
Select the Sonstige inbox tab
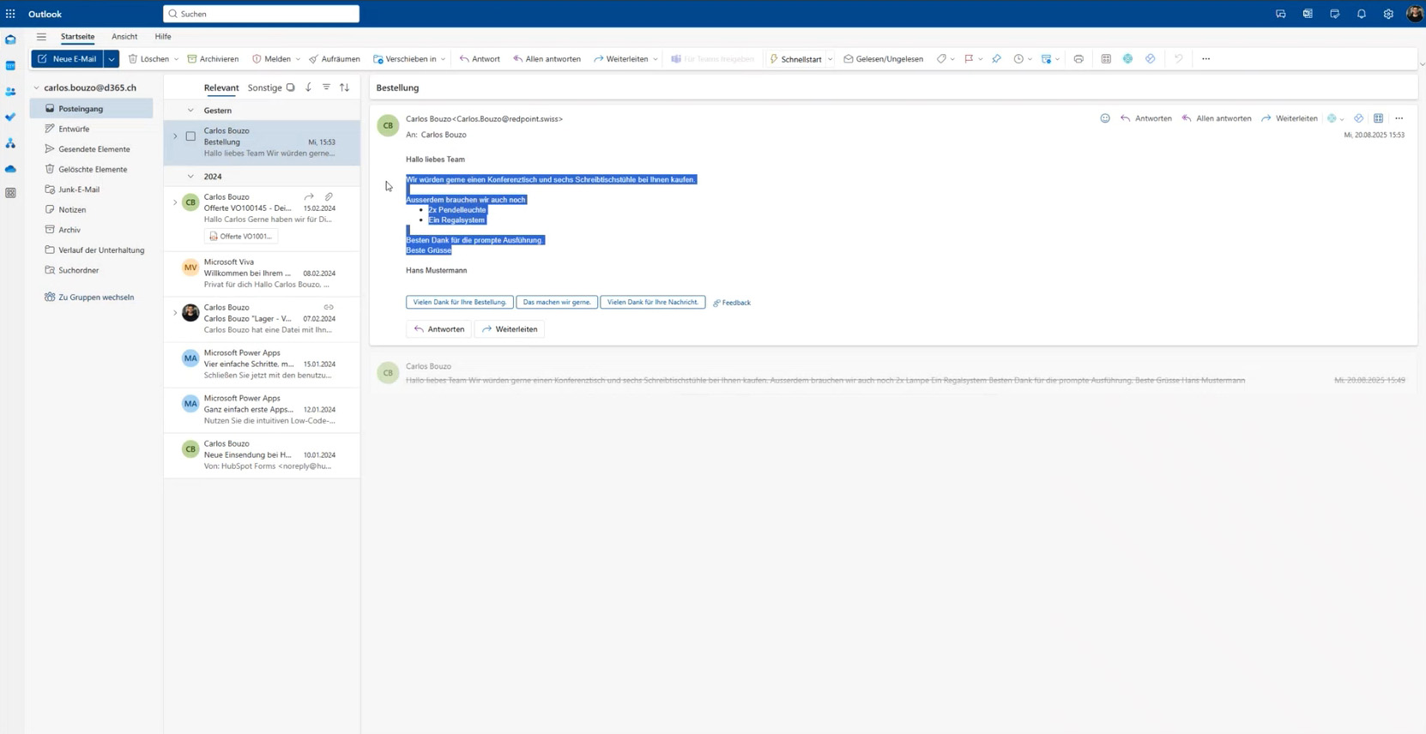(x=264, y=87)
